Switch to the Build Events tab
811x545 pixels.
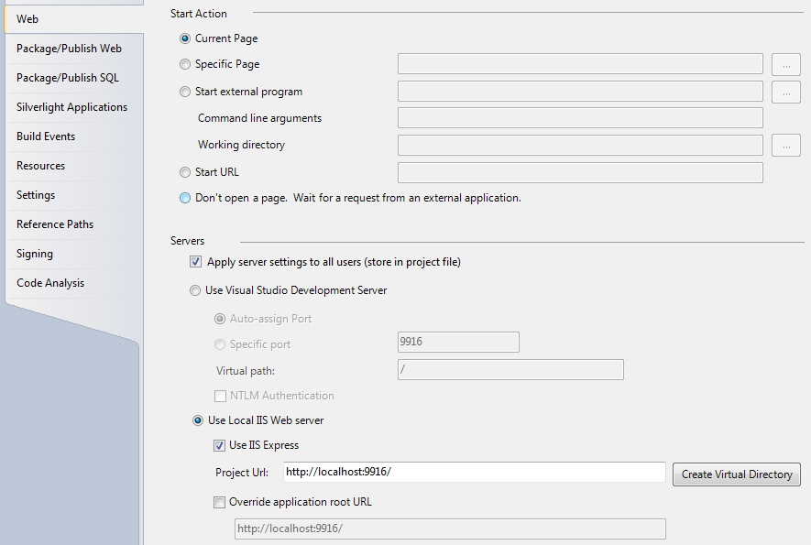click(46, 136)
